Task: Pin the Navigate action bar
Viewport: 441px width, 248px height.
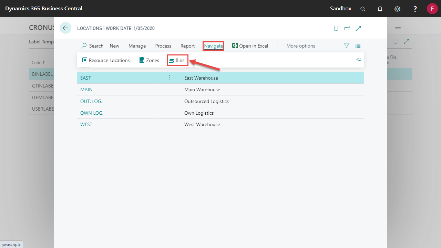Action: tap(358, 60)
